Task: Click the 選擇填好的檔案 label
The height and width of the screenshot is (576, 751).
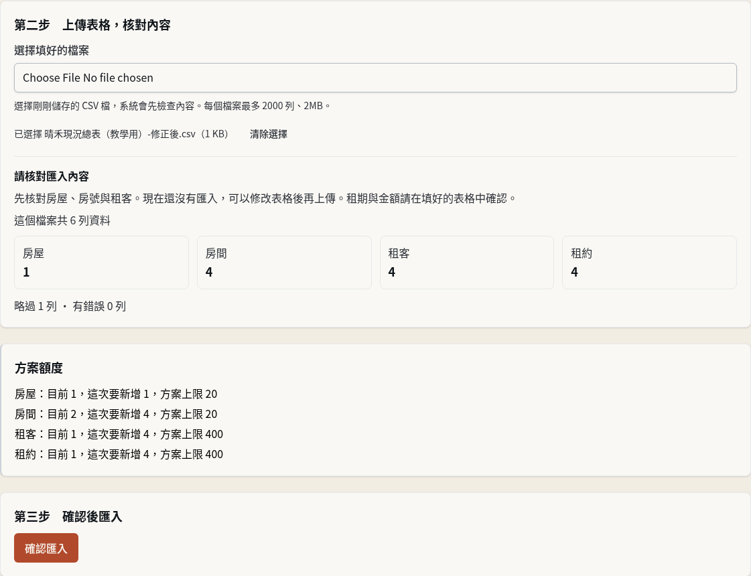Action: coord(52,50)
